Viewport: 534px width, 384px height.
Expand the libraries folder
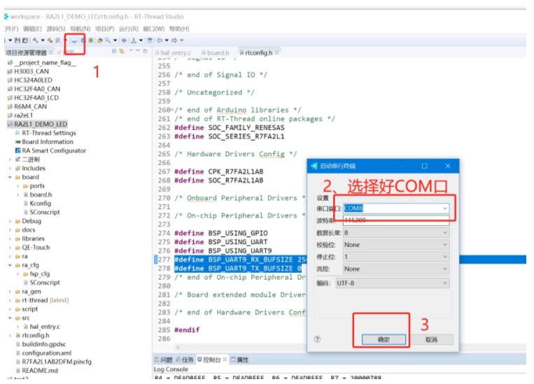(10, 239)
